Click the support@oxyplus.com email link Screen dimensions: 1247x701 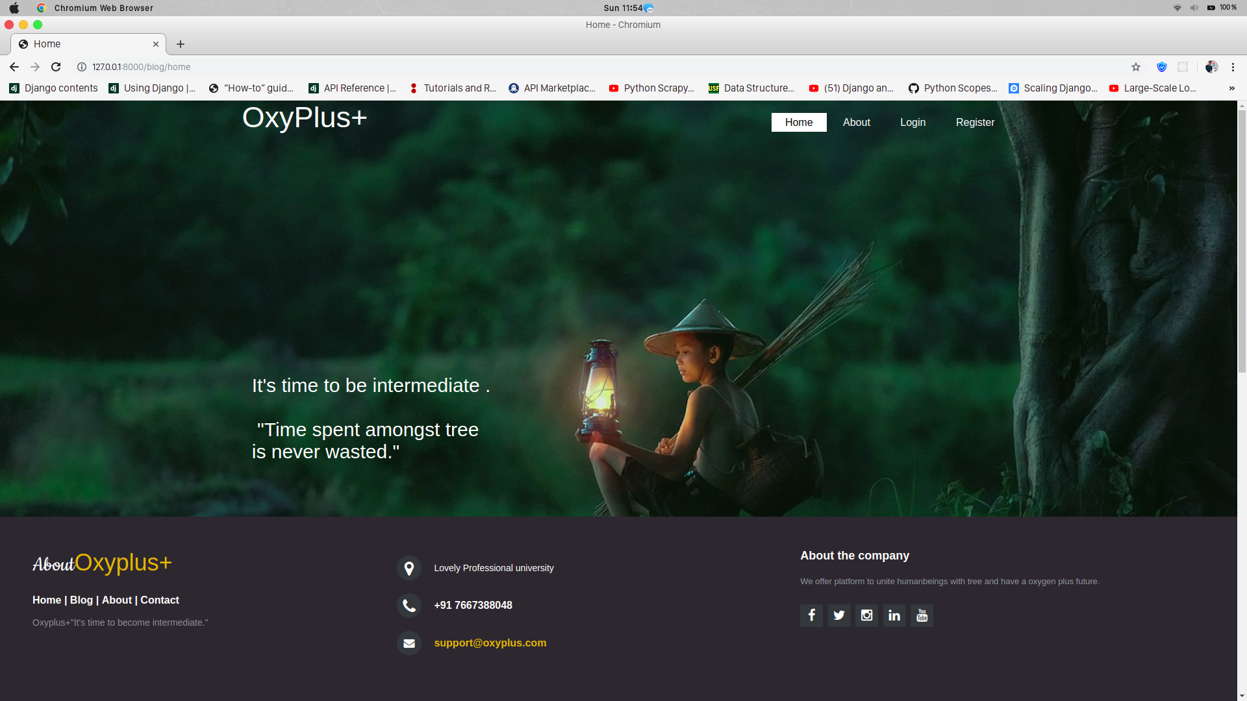pyautogui.click(x=490, y=643)
